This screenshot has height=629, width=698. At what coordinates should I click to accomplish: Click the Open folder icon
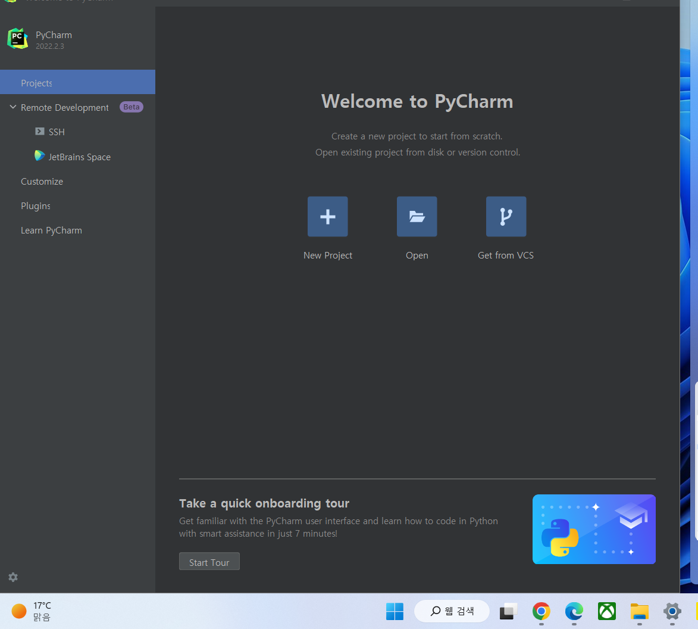tap(417, 216)
